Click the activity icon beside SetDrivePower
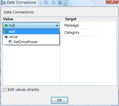 (10, 42)
